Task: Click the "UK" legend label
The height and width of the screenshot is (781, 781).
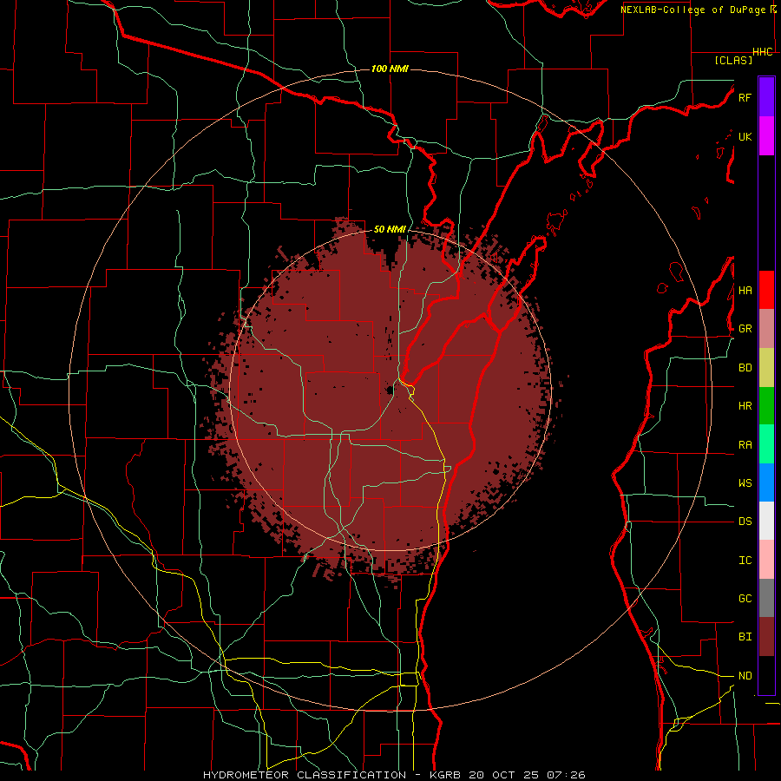Action: point(745,137)
